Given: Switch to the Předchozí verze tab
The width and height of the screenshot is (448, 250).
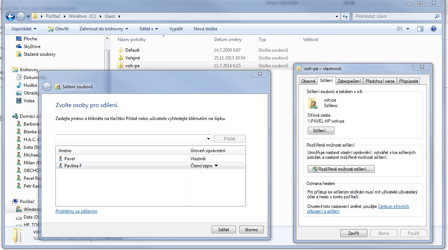Looking at the screenshot, I should tap(380, 81).
